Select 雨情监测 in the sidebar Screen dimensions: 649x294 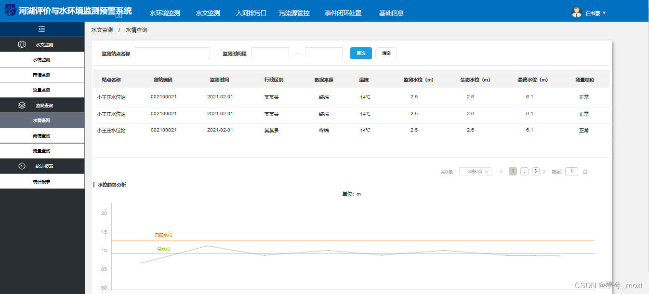(x=42, y=75)
